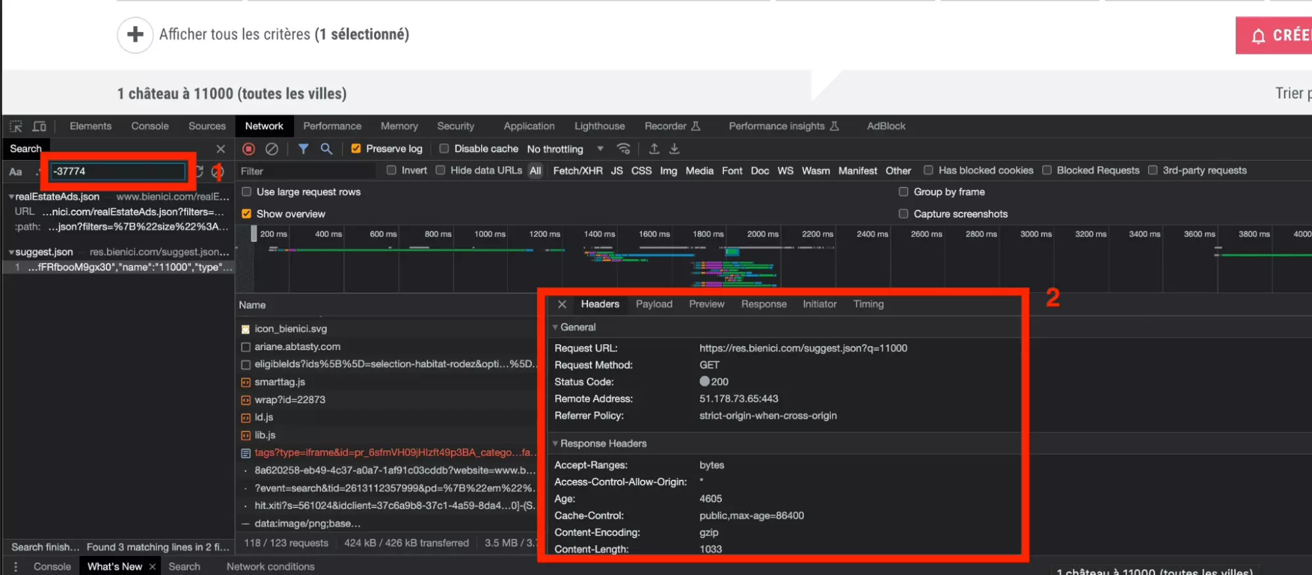The image size is (1312, 575).
Task: Click the magnifier search icon in Network toolbar
Action: coord(326,149)
